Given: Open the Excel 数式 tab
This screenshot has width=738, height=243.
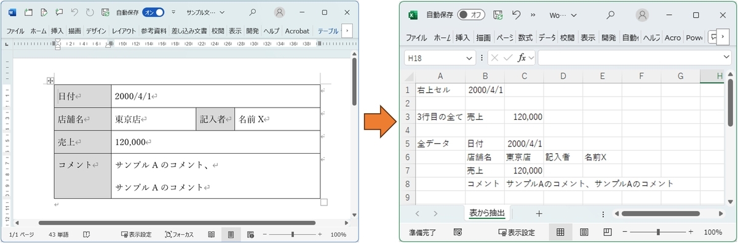Looking at the screenshot, I should 525,38.
